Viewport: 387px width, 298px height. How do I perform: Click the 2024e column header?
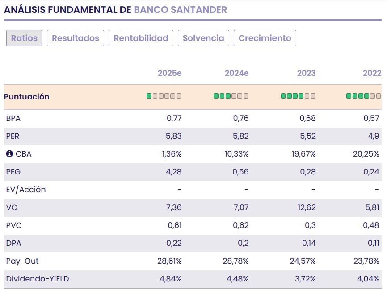click(x=236, y=73)
